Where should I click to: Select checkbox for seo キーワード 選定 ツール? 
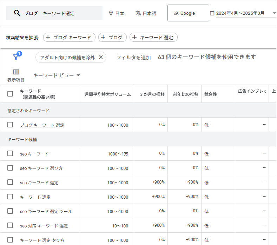tap(10, 211)
